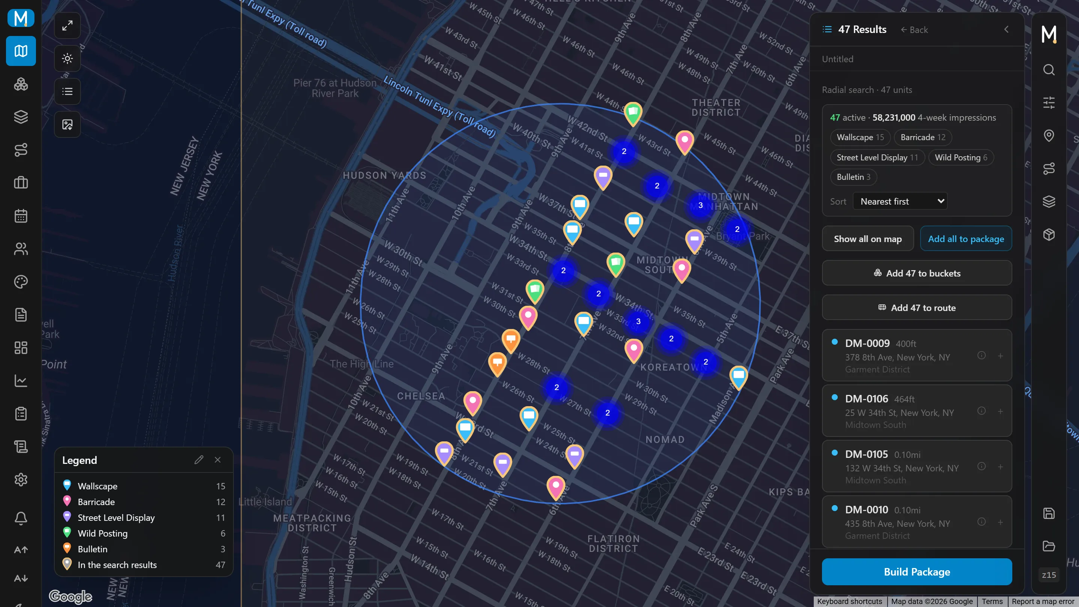The image size is (1079, 607).
Task: Open the notifications bell icon
Action: pos(21,518)
